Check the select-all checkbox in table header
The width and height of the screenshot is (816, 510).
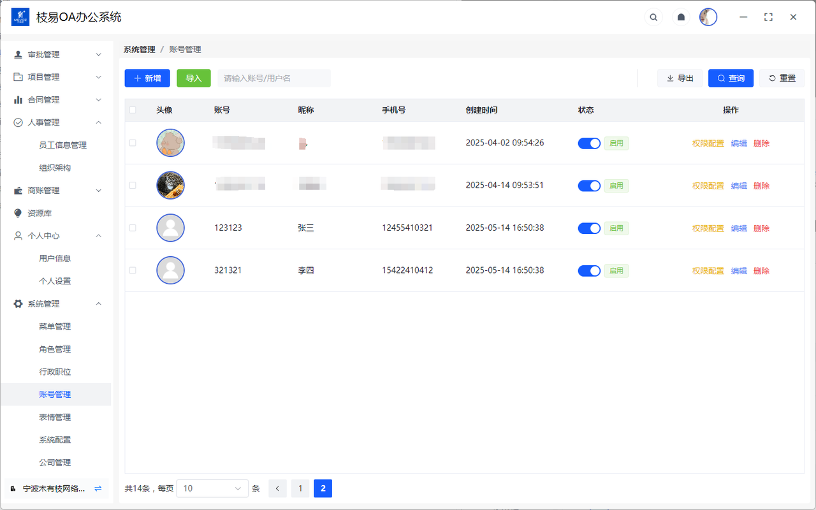click(x=133, y=110)
